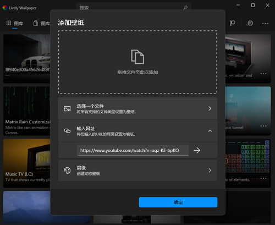Collapse the 输入网址 section chevron
The width and height of the screenshot is (275, 225).
(210, 131)
